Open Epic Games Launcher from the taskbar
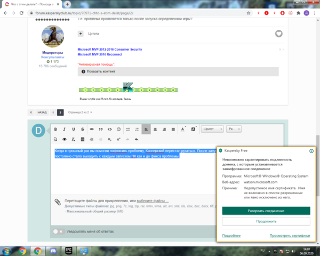This screenshot has height=256, width=320. [x=69, y=251]
